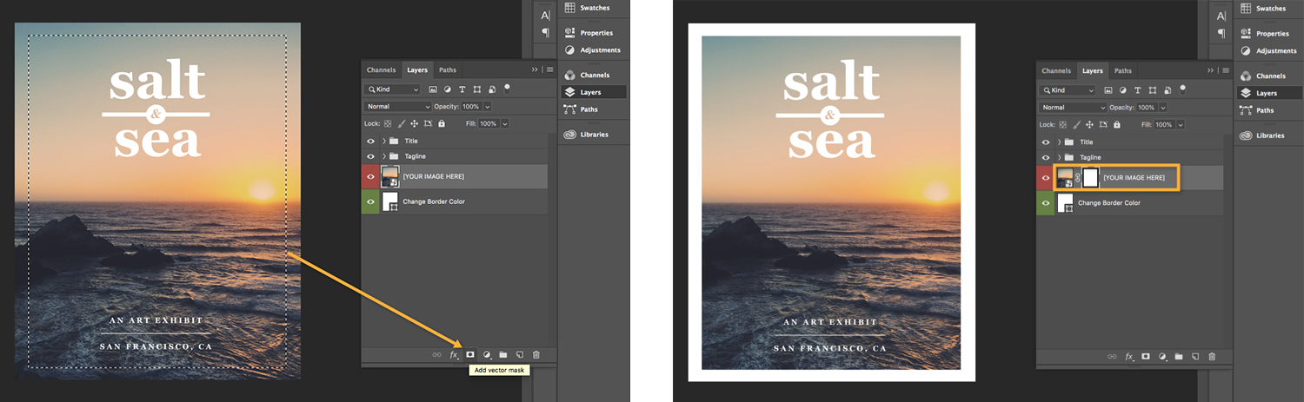Image resolution: width=1304 pixels, height=402 pixels.
Task: Open the Normal blend mode dropdown in right panel
Action: [x=1072, y=108]
